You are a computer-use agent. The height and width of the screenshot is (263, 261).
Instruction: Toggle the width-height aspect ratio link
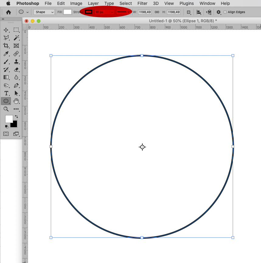[x=157, y=12]
